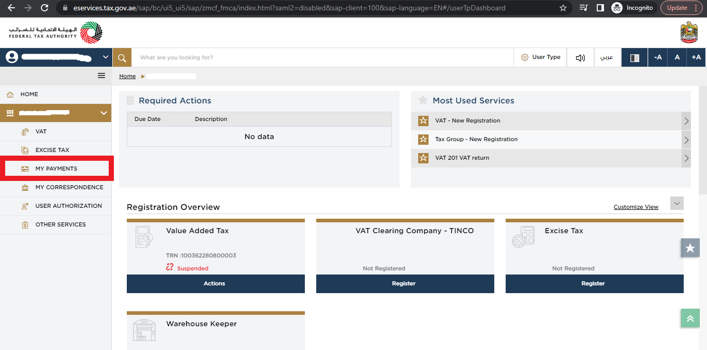Image resolution: width=707 pixels, height=350 pixels.
Task: Click the browser forward arrow
Action: (x=28, y=8)
